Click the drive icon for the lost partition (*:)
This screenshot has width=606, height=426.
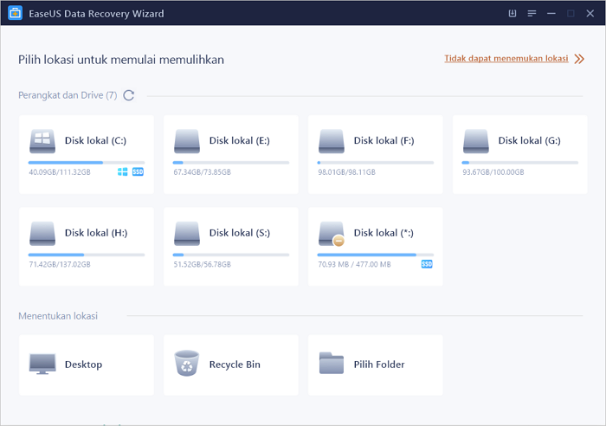332,234
